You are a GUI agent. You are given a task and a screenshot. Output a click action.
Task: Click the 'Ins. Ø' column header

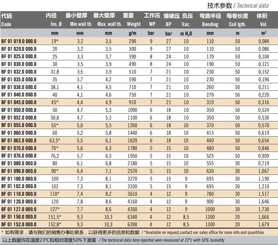tap(56, 24)
